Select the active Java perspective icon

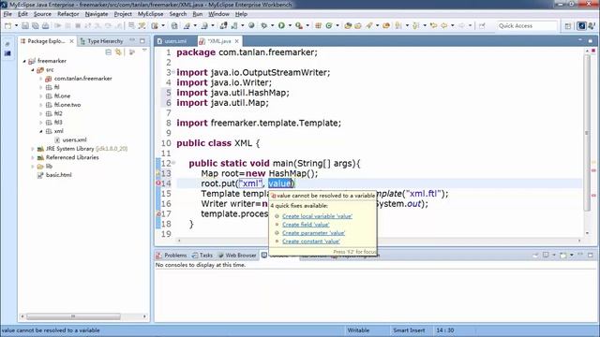581,25
